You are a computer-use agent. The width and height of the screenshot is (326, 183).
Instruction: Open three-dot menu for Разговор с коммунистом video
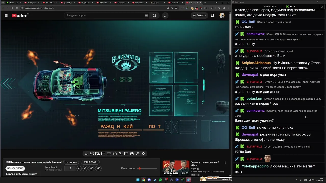click(x=225, y=163)
